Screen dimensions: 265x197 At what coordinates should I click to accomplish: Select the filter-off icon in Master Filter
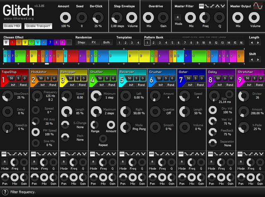pos(202,6)
